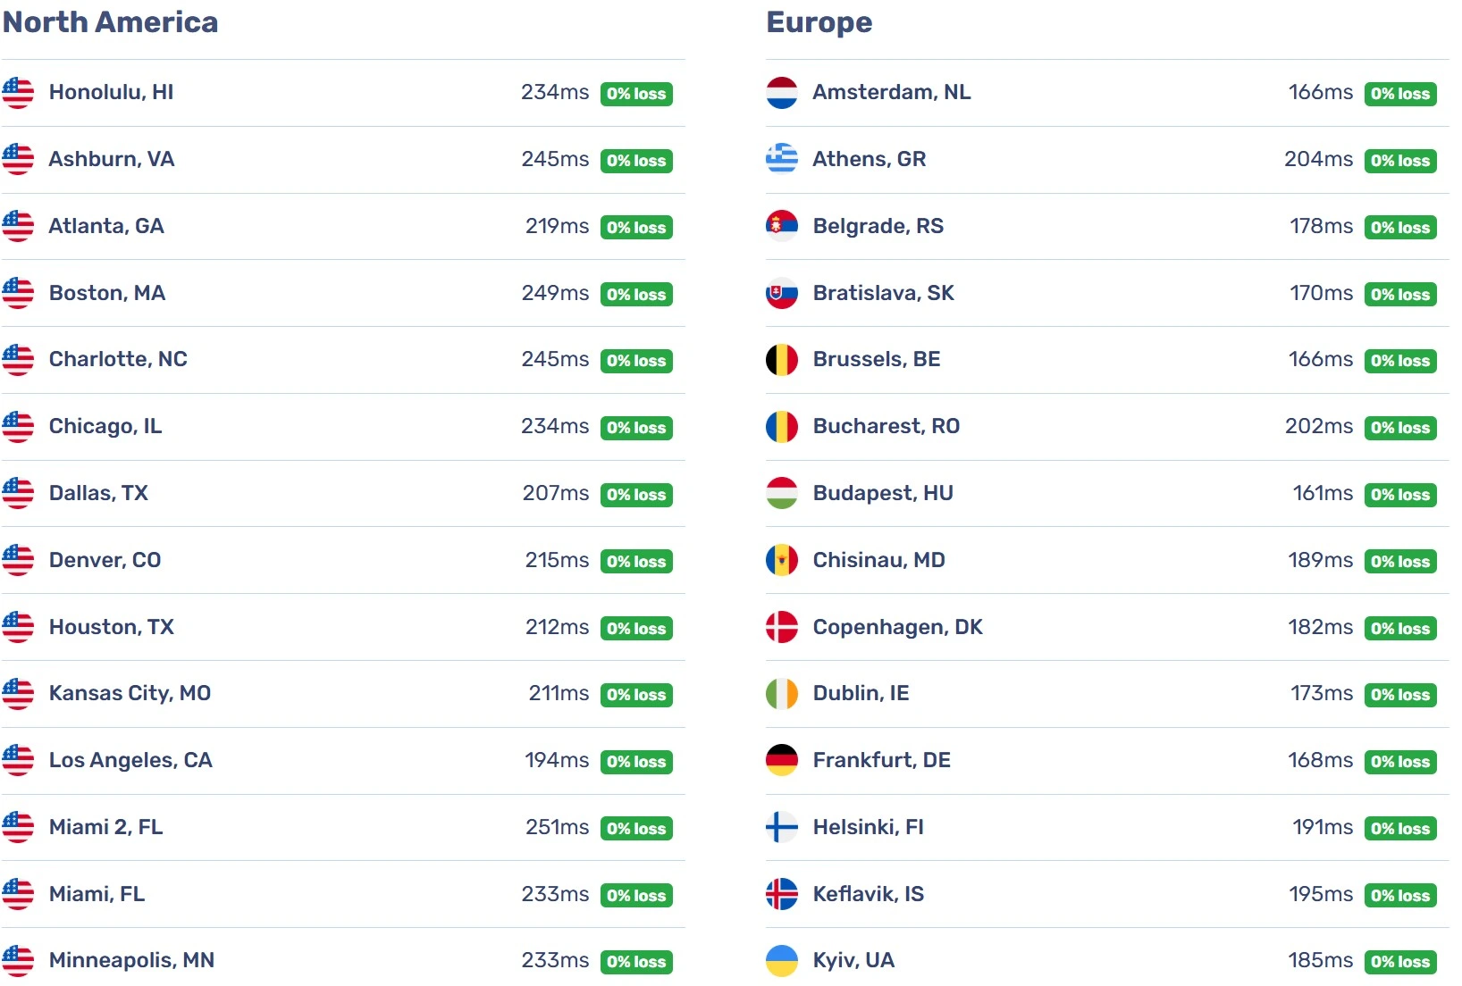Select the Finnish flag for Helsinki, FI

[x=782, y=828]
